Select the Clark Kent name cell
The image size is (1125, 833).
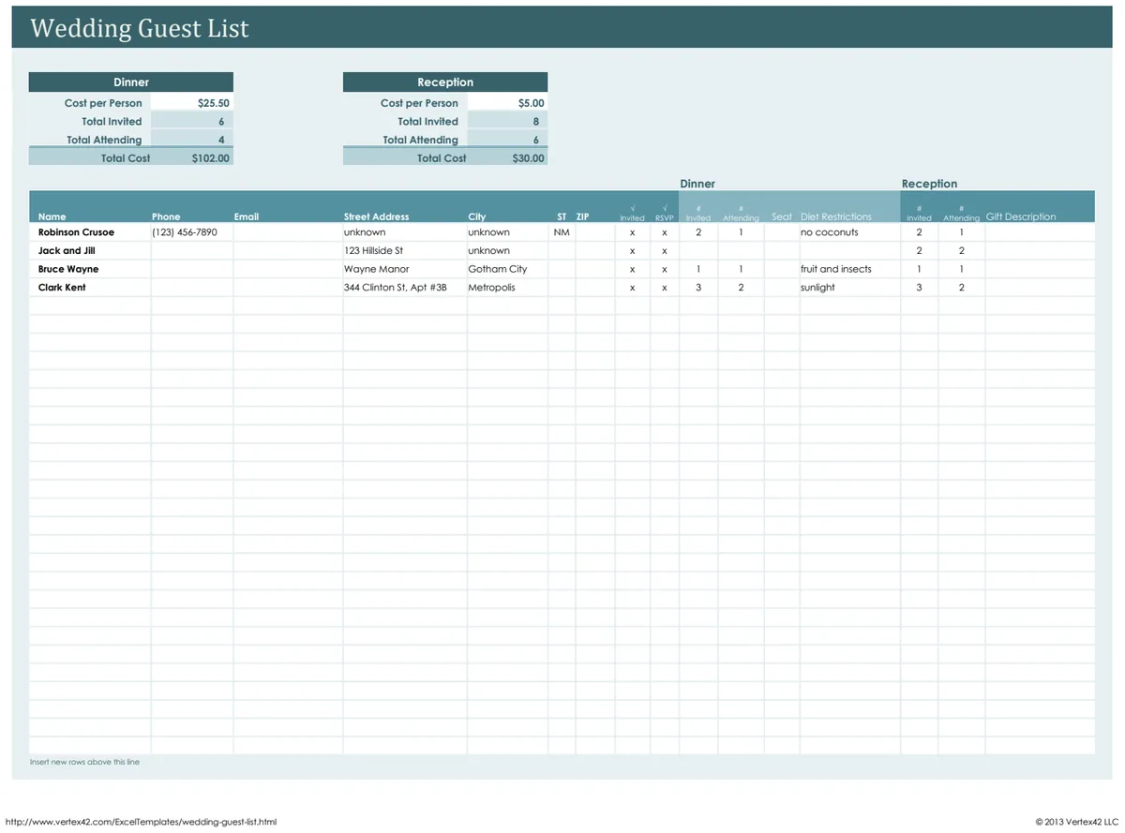point(90,288)
